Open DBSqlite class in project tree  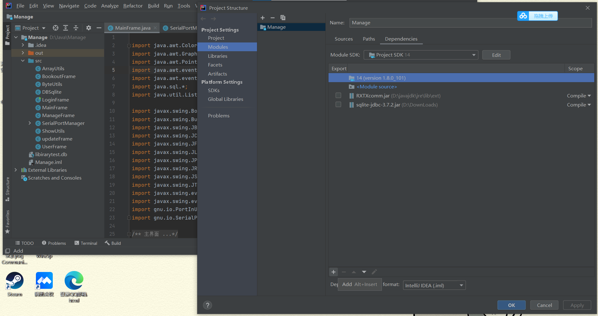pyautogui.click(x=52, y=92)
